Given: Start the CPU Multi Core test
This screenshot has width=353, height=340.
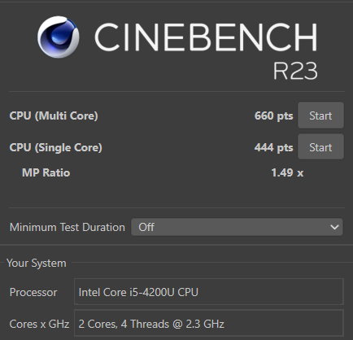Looking at the screenshot, I should (x=320, y=116).
